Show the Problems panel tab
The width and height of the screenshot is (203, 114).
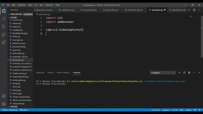pos(40,73)
